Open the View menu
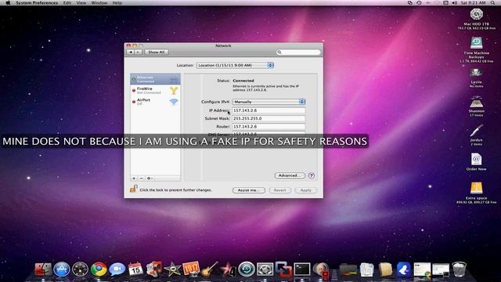Viewport: 501px width, 282px height. point(81,2)
